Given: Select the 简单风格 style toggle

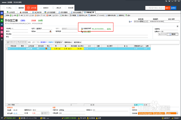Looking at the screenshot, I should pos(68,42).
